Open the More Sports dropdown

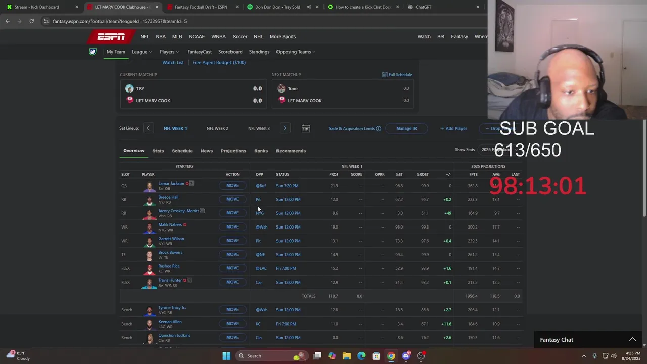(x=283, y=37)
